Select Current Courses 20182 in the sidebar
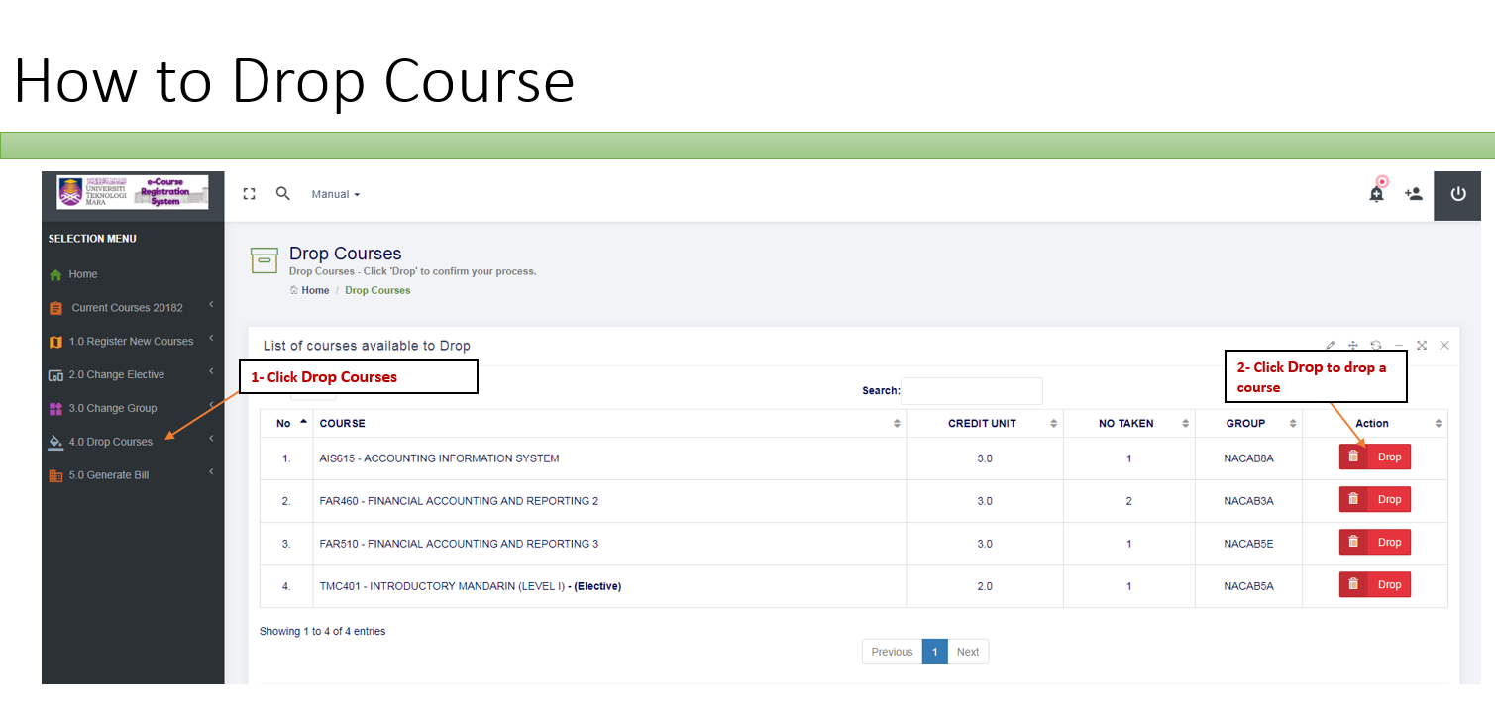 click(127, 307)
